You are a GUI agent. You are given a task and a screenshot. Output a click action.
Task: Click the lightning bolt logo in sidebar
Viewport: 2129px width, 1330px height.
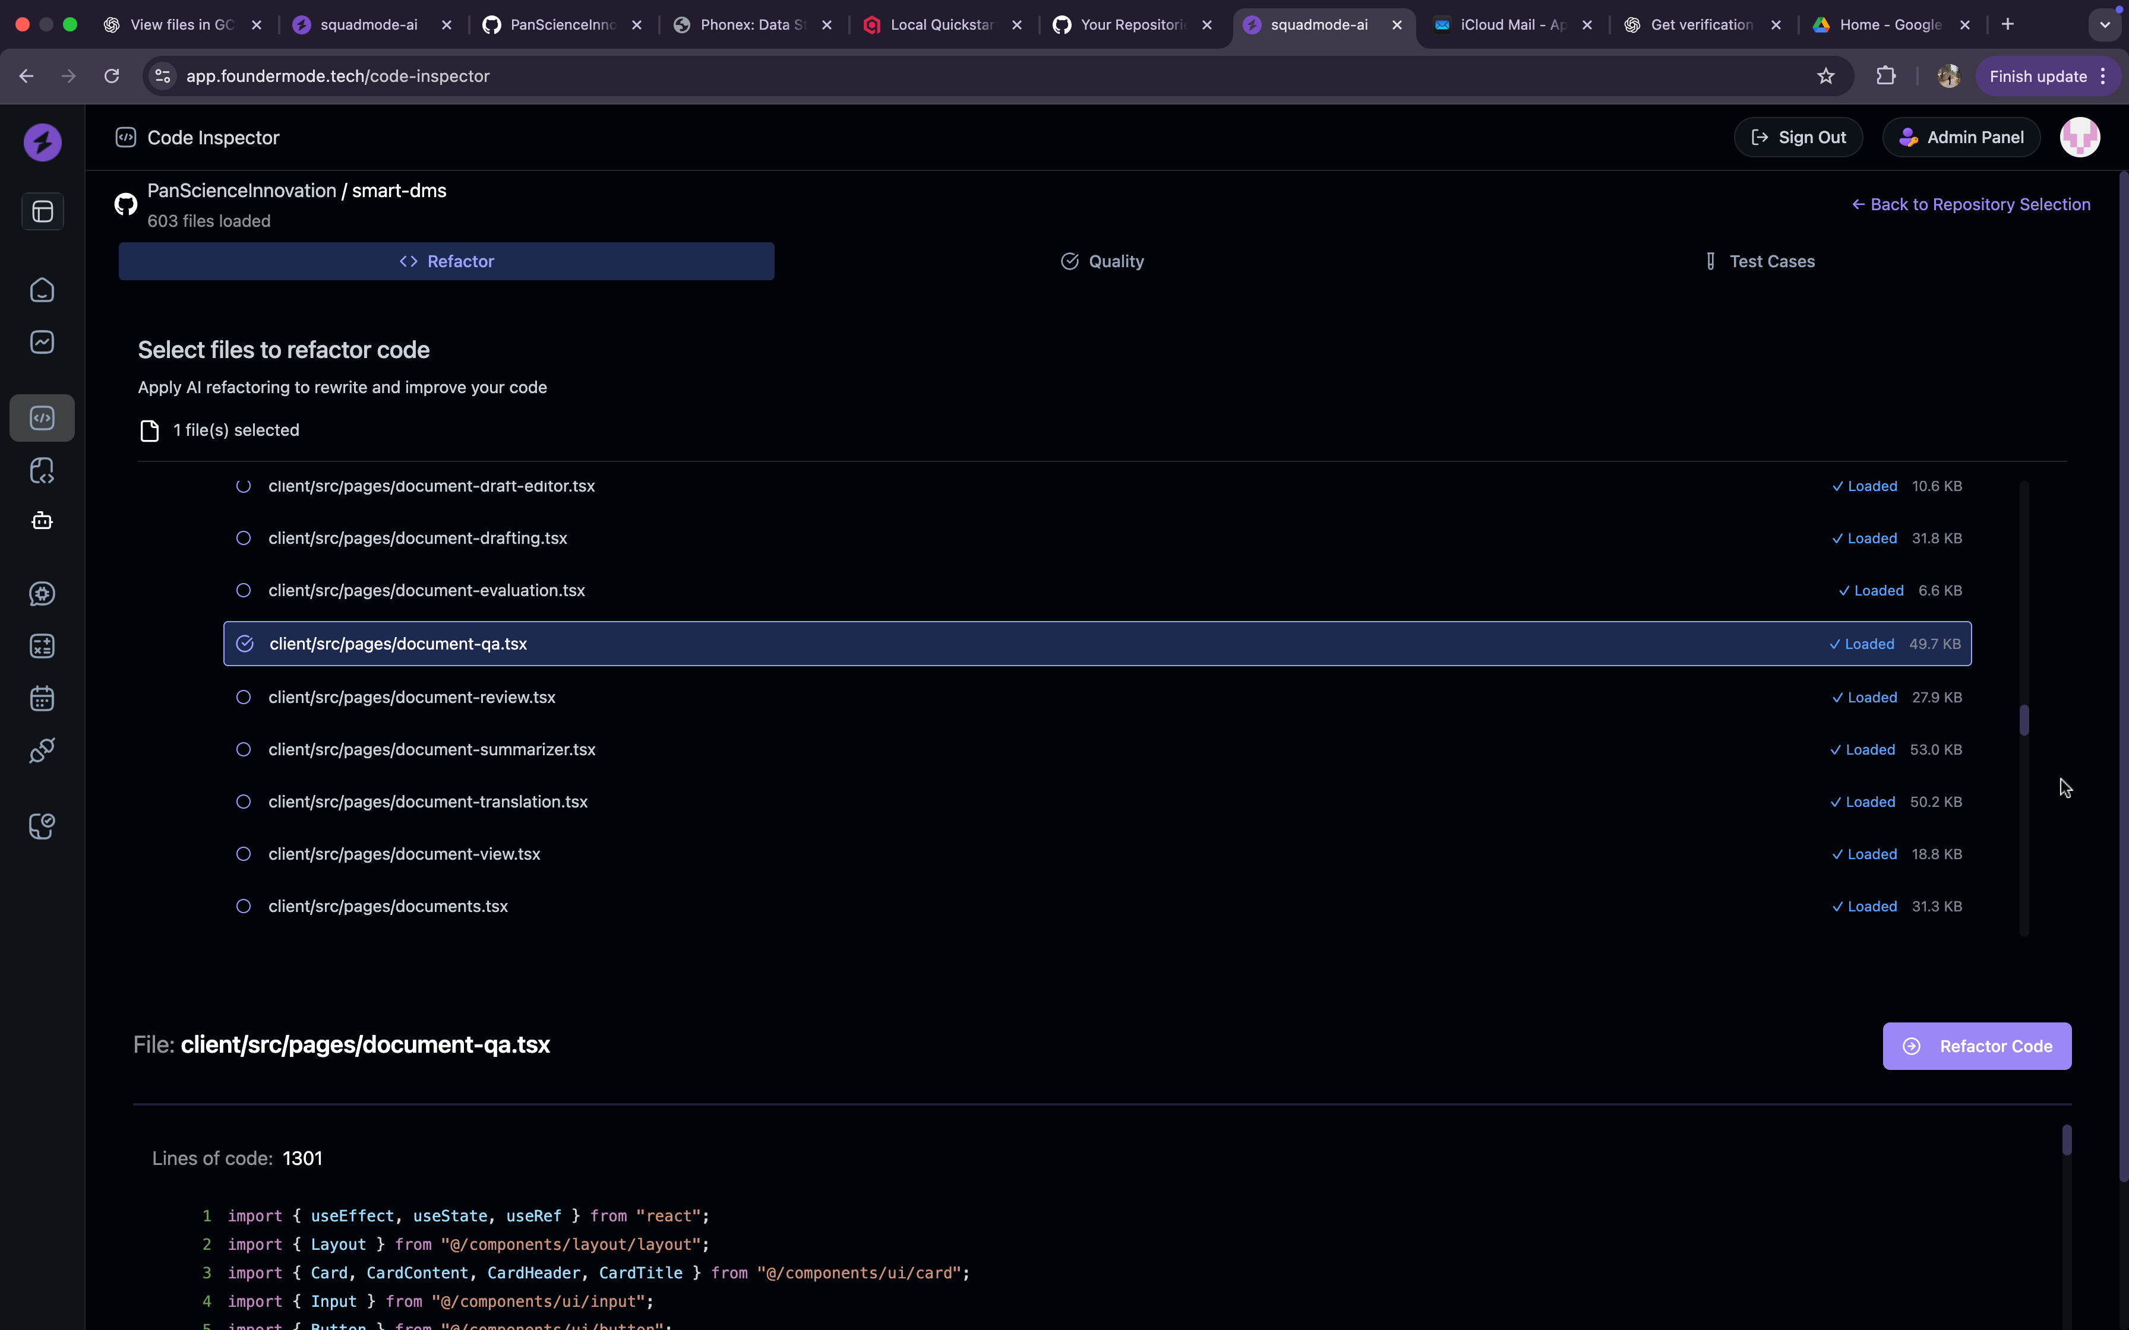tap(42, 142)
